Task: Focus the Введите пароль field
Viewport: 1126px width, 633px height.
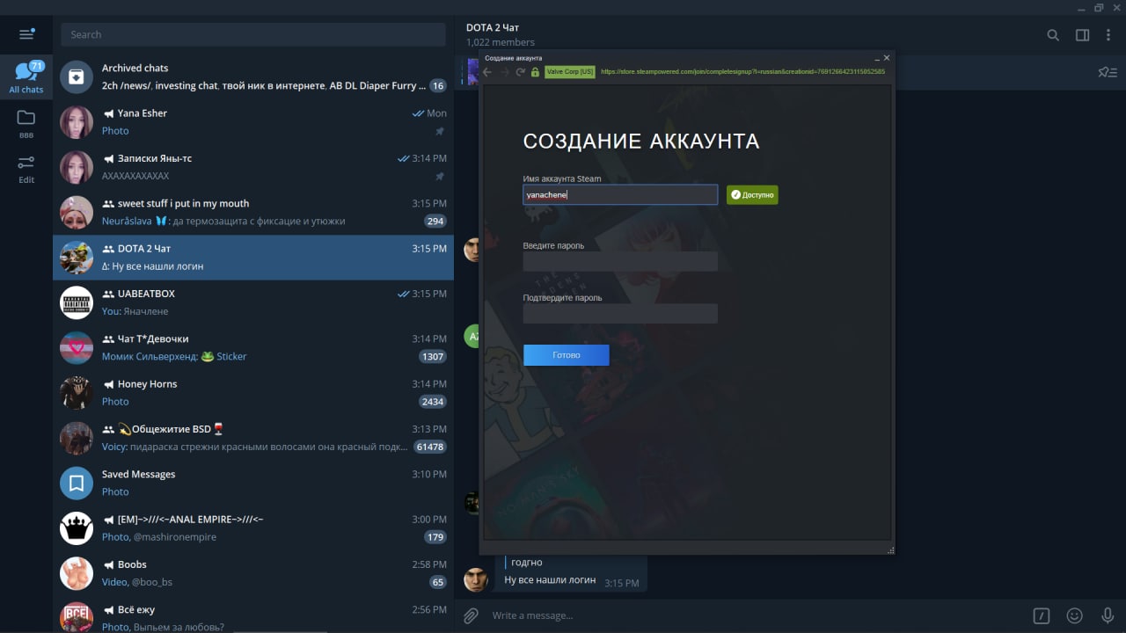Action: coord(620,261)
